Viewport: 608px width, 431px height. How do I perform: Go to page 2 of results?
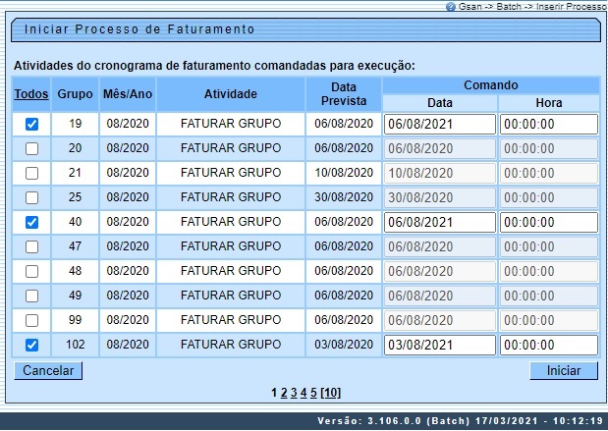[x=284, y=393]
